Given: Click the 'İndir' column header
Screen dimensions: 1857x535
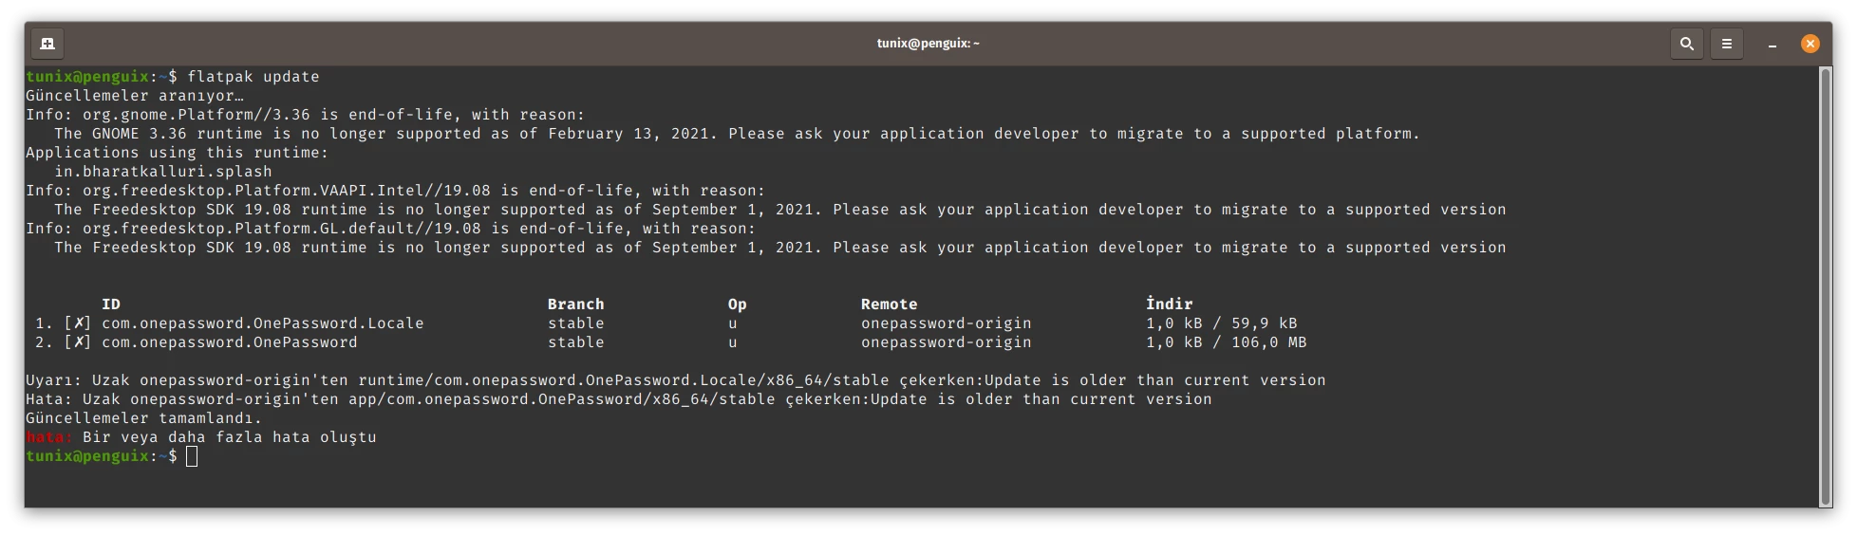Looking at the screenshot, I should pyautogui.click(x=1170, y=304).
